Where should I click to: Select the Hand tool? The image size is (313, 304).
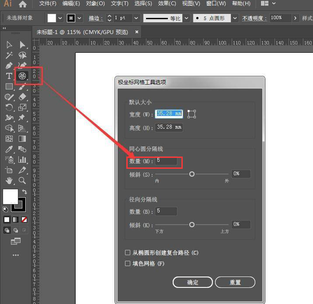coord(9,181)
